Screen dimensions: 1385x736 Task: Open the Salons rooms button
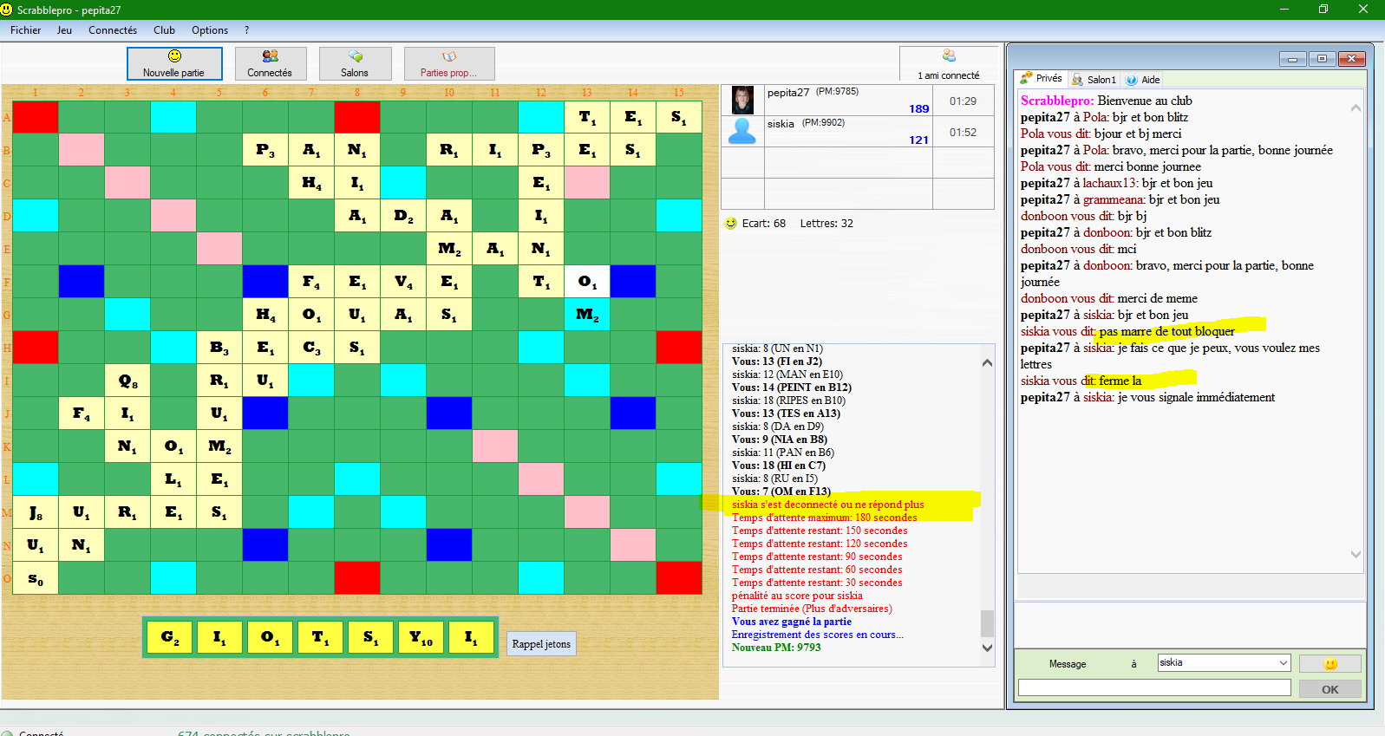(x=355, y=63)
